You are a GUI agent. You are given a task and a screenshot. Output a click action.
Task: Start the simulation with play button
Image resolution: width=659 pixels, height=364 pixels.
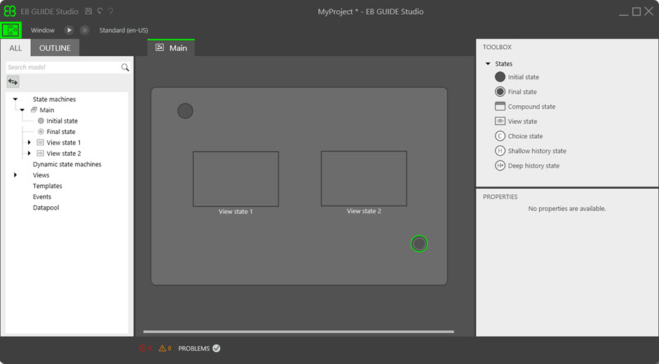coord(69,30)
